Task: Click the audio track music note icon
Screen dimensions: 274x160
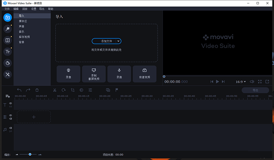Action: coord(5,129)
